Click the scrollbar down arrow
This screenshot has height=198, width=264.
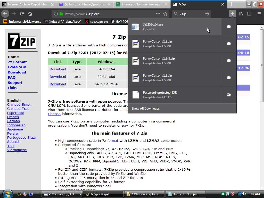click(262, 188)
